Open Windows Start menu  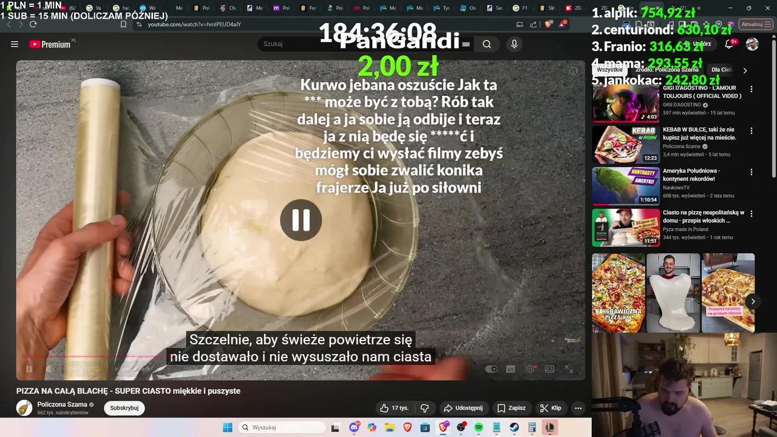pyautogui.click(x=228, y=427)
